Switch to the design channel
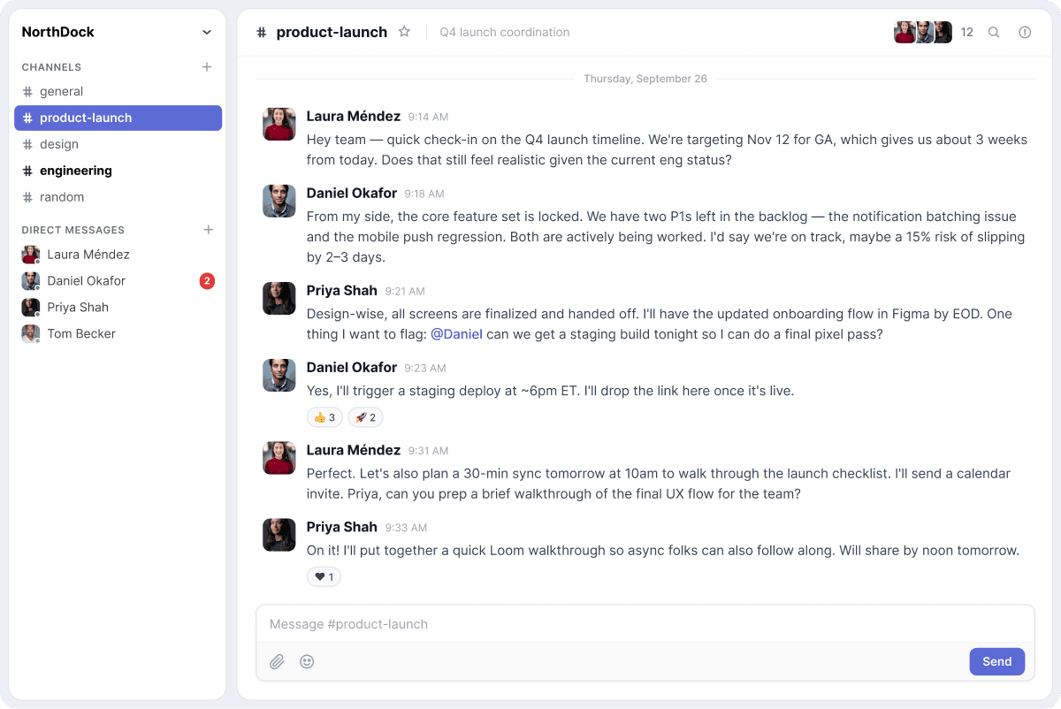This screenshot has height=709, width=1061. (118, 144)
